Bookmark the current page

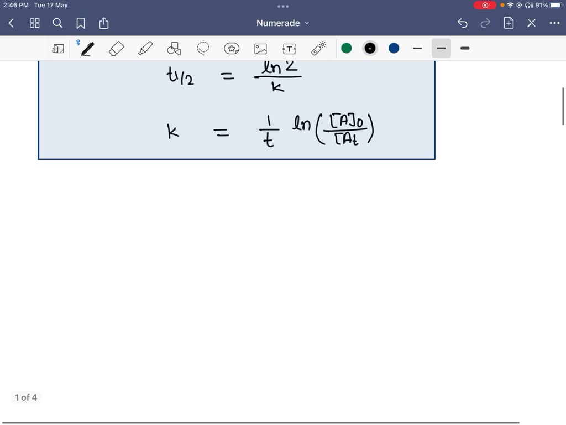(81, 23)
